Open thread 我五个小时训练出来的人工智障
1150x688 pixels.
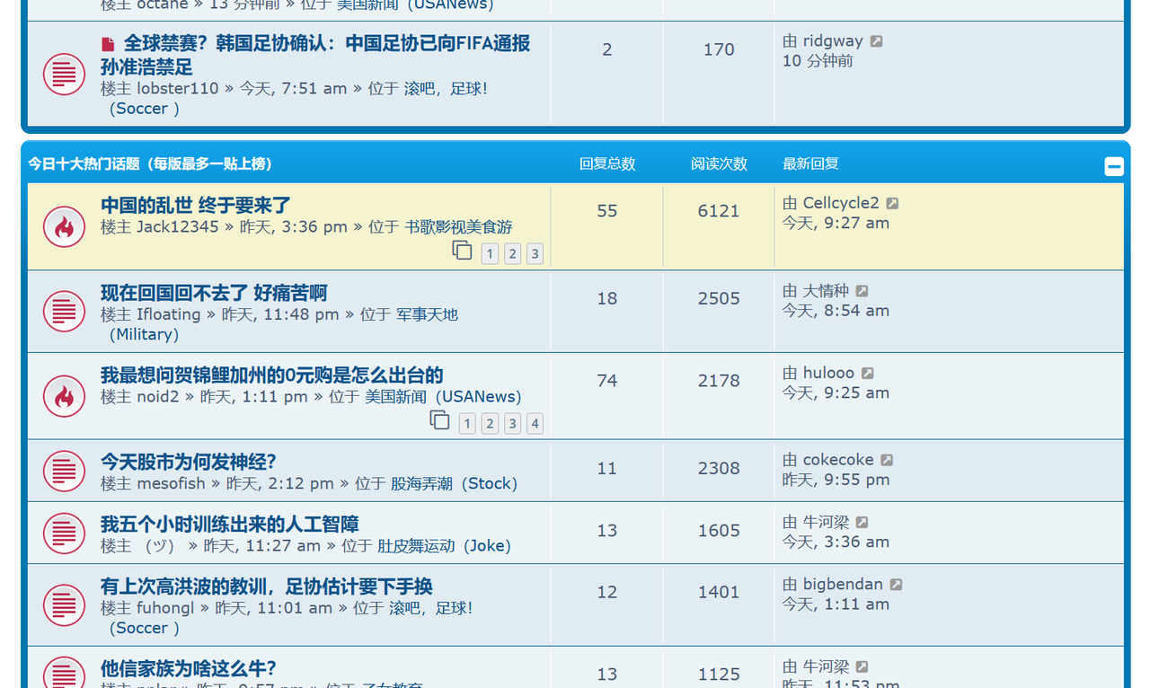click(230, 525)
